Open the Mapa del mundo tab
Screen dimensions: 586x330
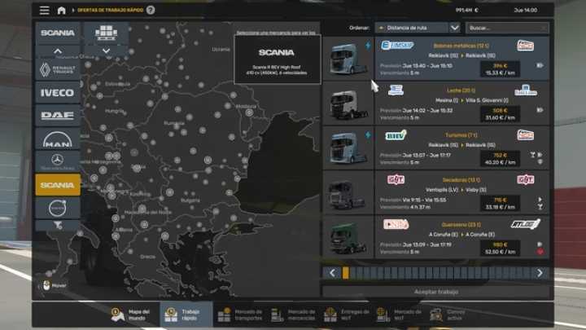(131, 315)
